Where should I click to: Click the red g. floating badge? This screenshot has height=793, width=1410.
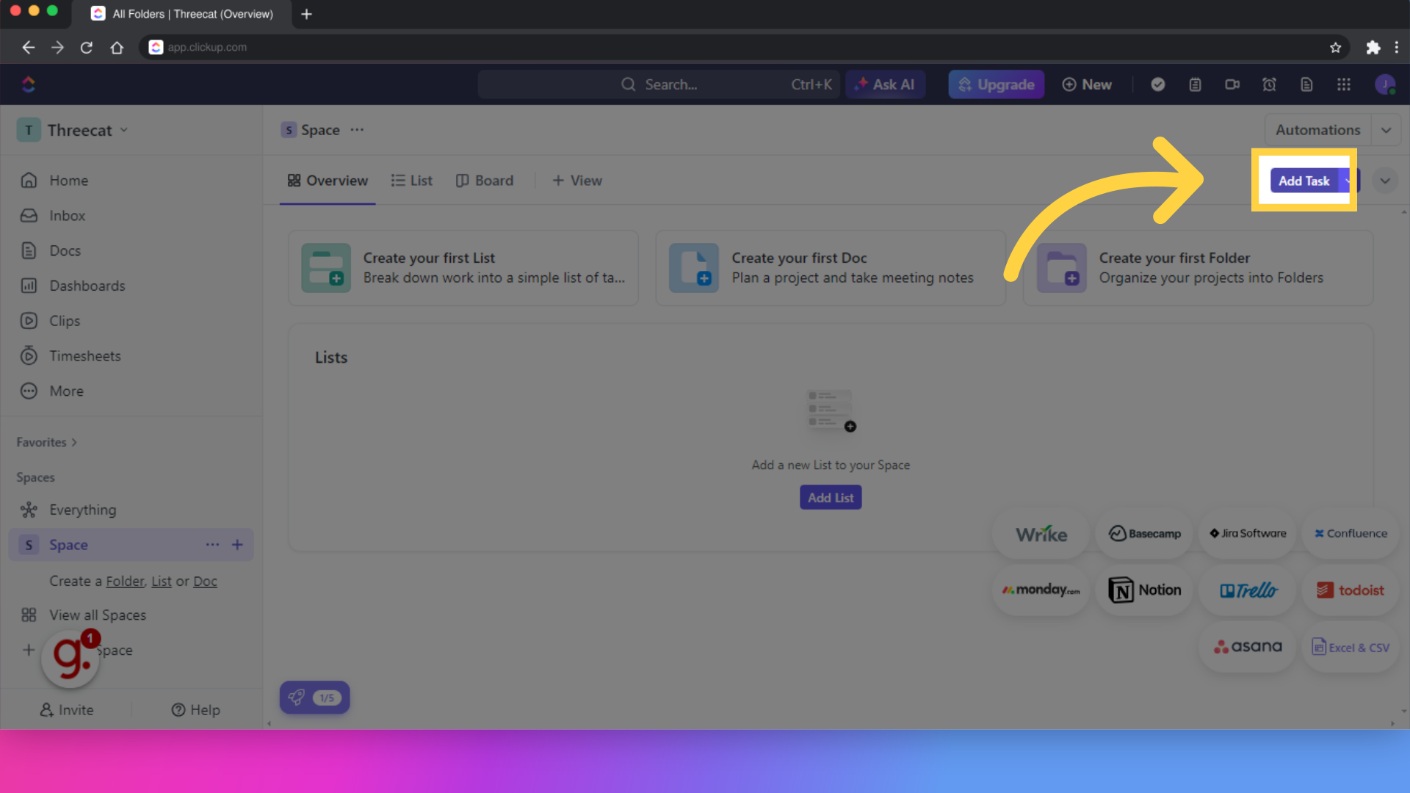[70, 658]
